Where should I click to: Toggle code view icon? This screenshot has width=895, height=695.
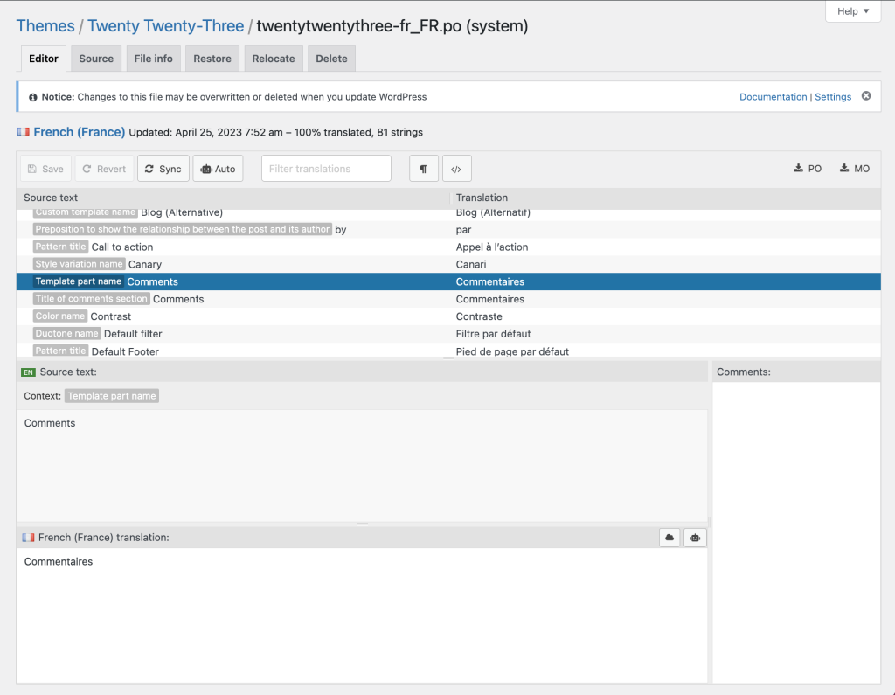456,169
